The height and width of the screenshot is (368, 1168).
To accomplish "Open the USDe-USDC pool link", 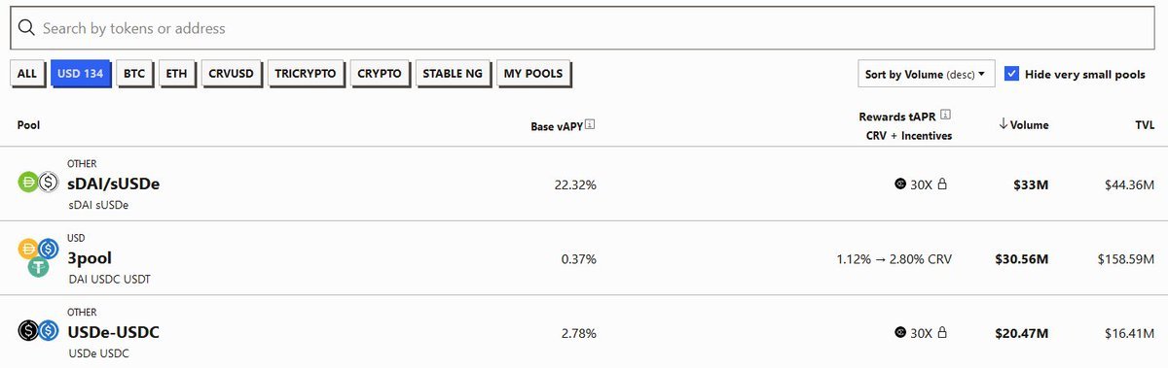I will point(113,332).
